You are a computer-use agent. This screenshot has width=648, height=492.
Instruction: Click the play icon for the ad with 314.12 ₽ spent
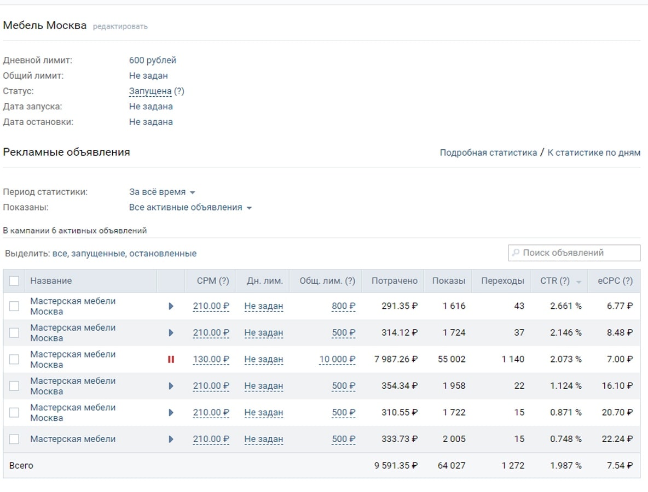171,332
